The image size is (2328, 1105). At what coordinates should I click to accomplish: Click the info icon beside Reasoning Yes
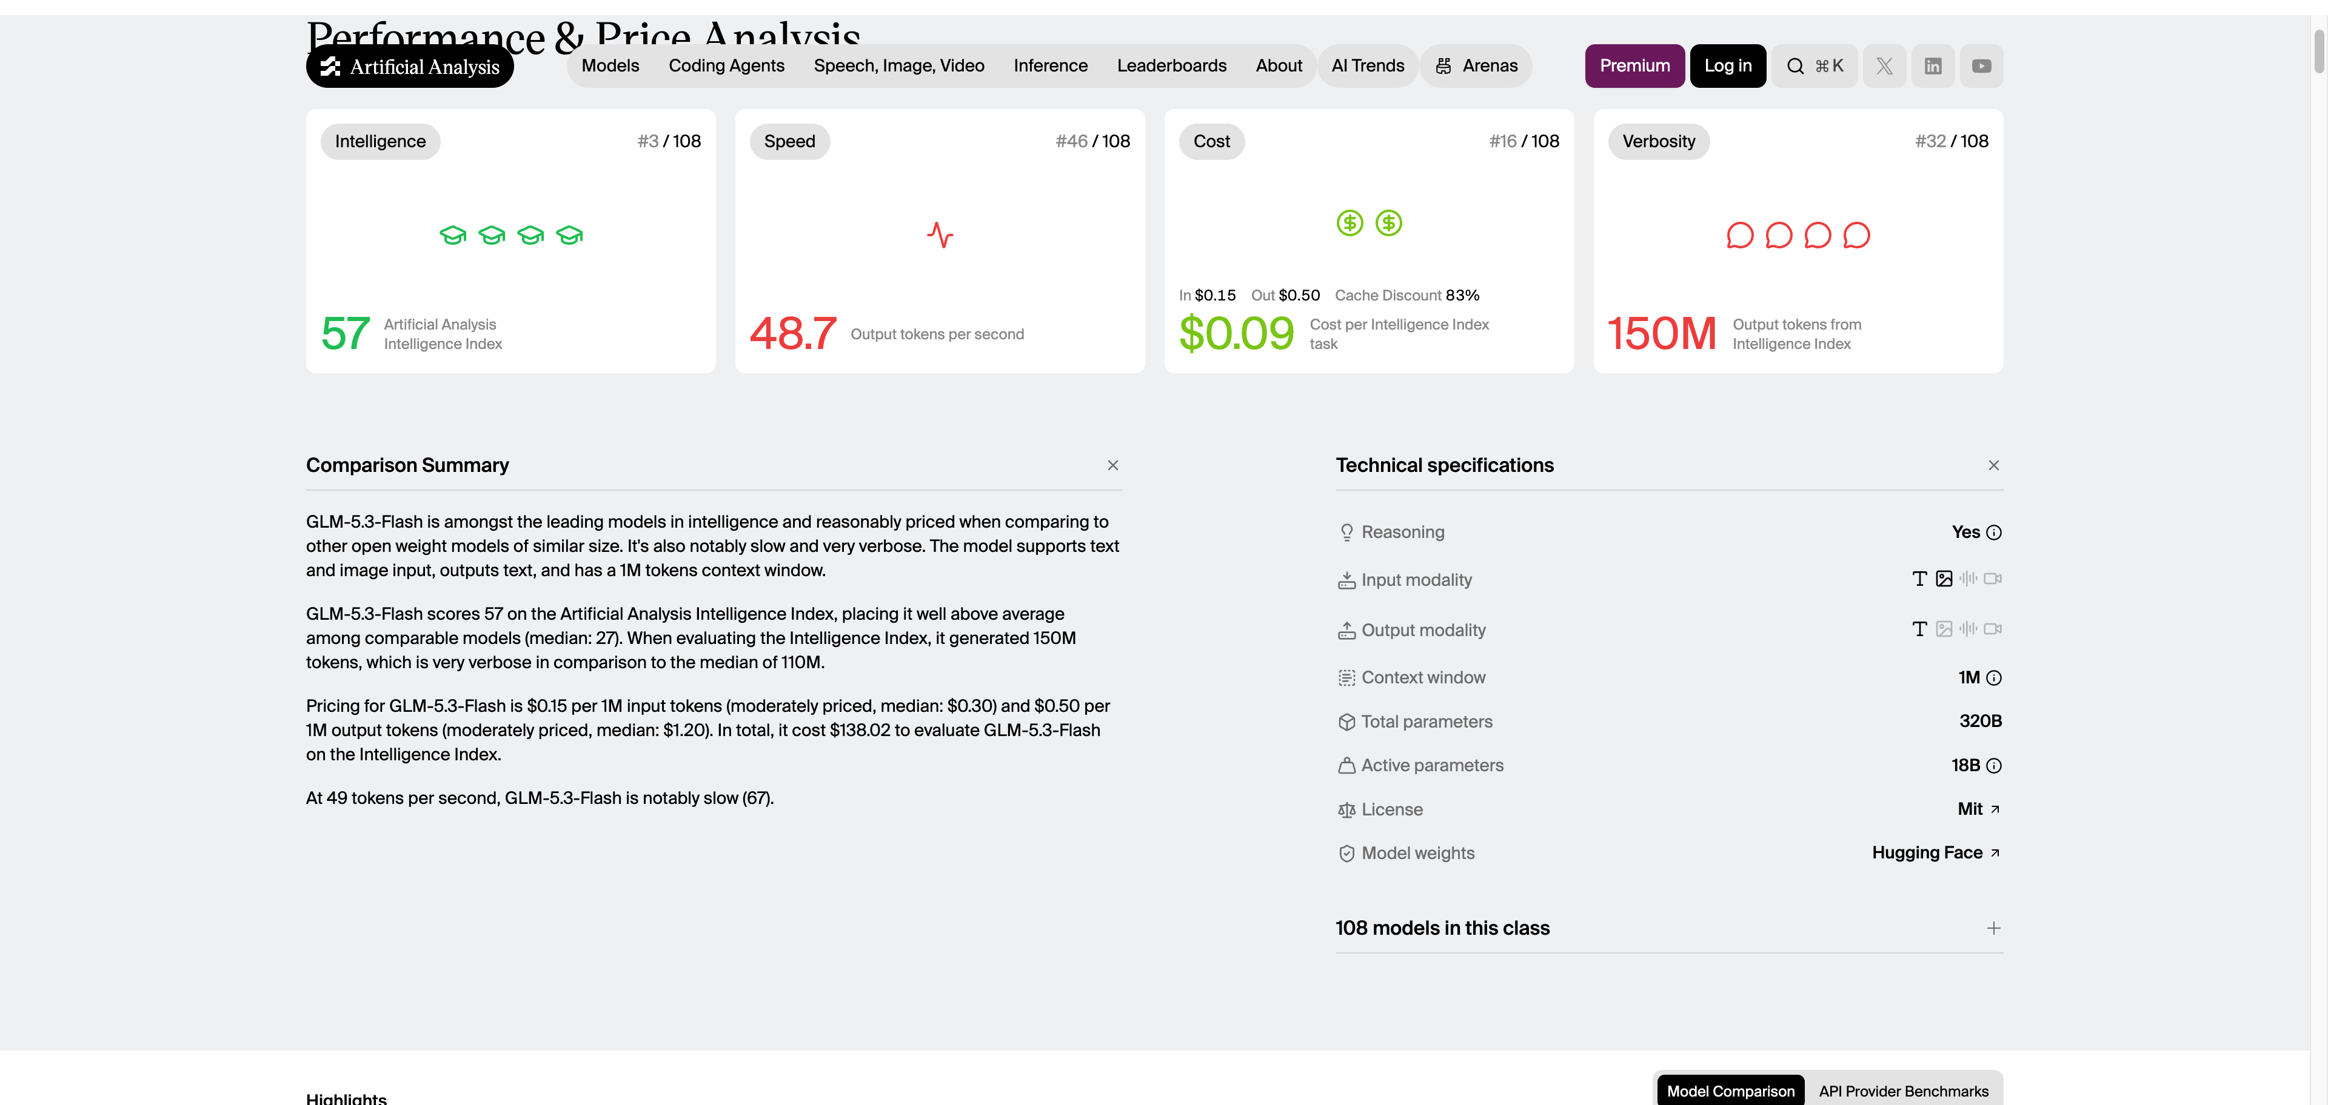click(1993, 533)
